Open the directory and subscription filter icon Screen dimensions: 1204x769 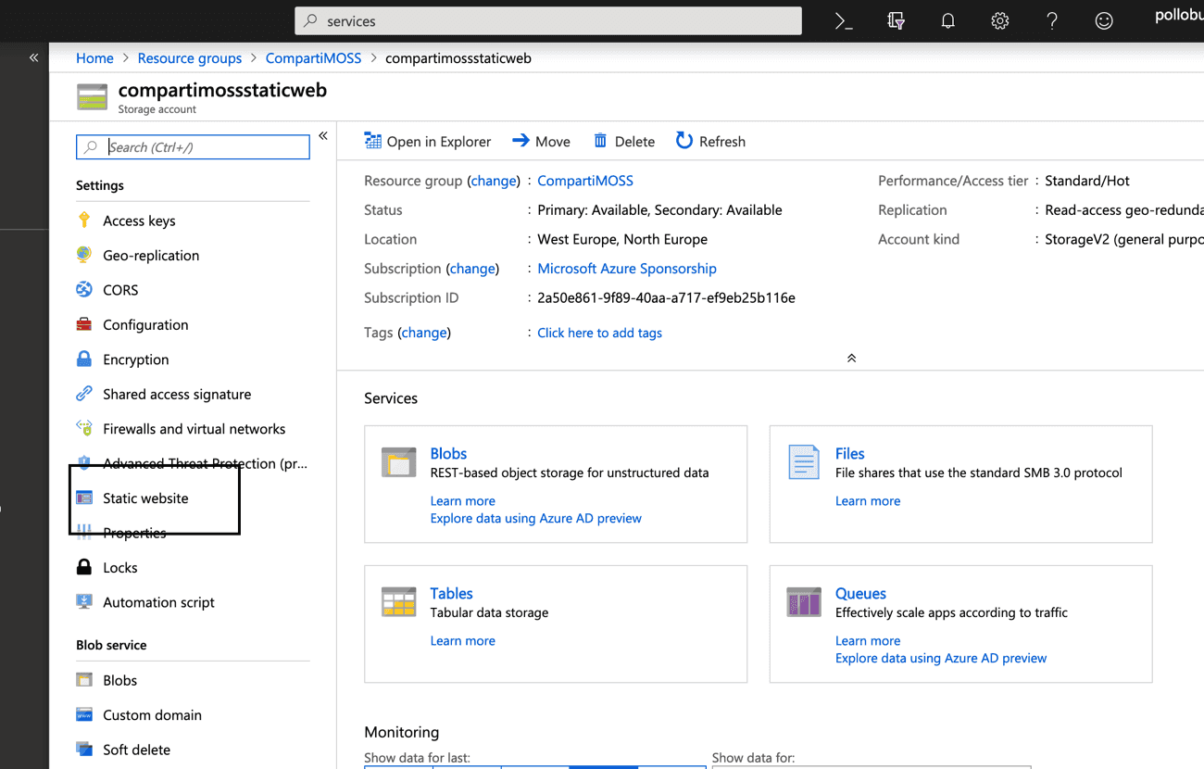(896, 20)
